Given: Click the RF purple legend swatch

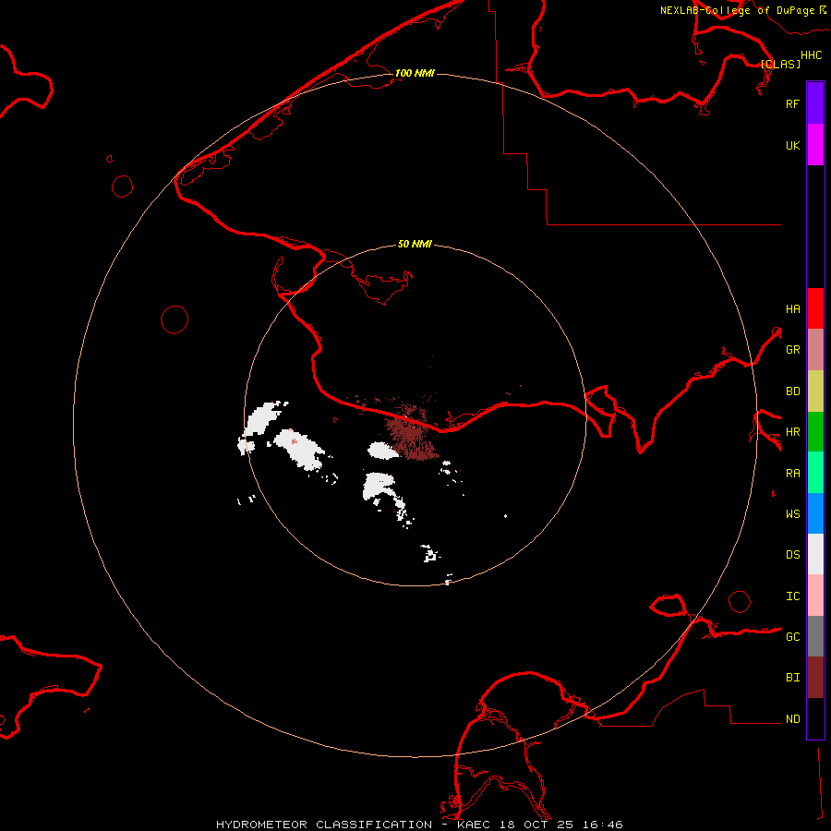Looking at the screenshot, I should click(x=815, y=103).
